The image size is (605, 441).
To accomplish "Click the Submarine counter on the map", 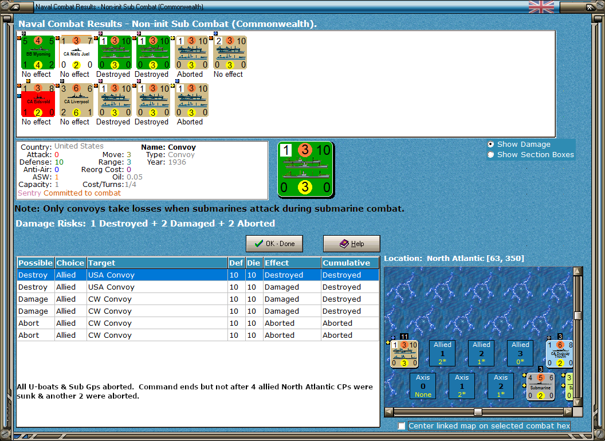I will [x=541, y=387].
